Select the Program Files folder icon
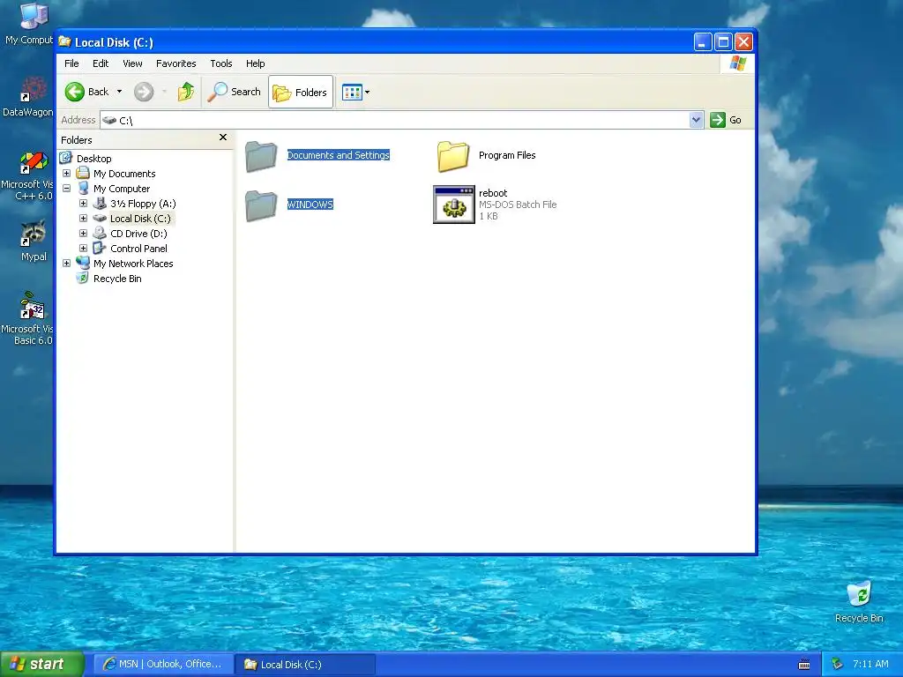This screenshot has width=903, height=677. [x=452, y=156]
